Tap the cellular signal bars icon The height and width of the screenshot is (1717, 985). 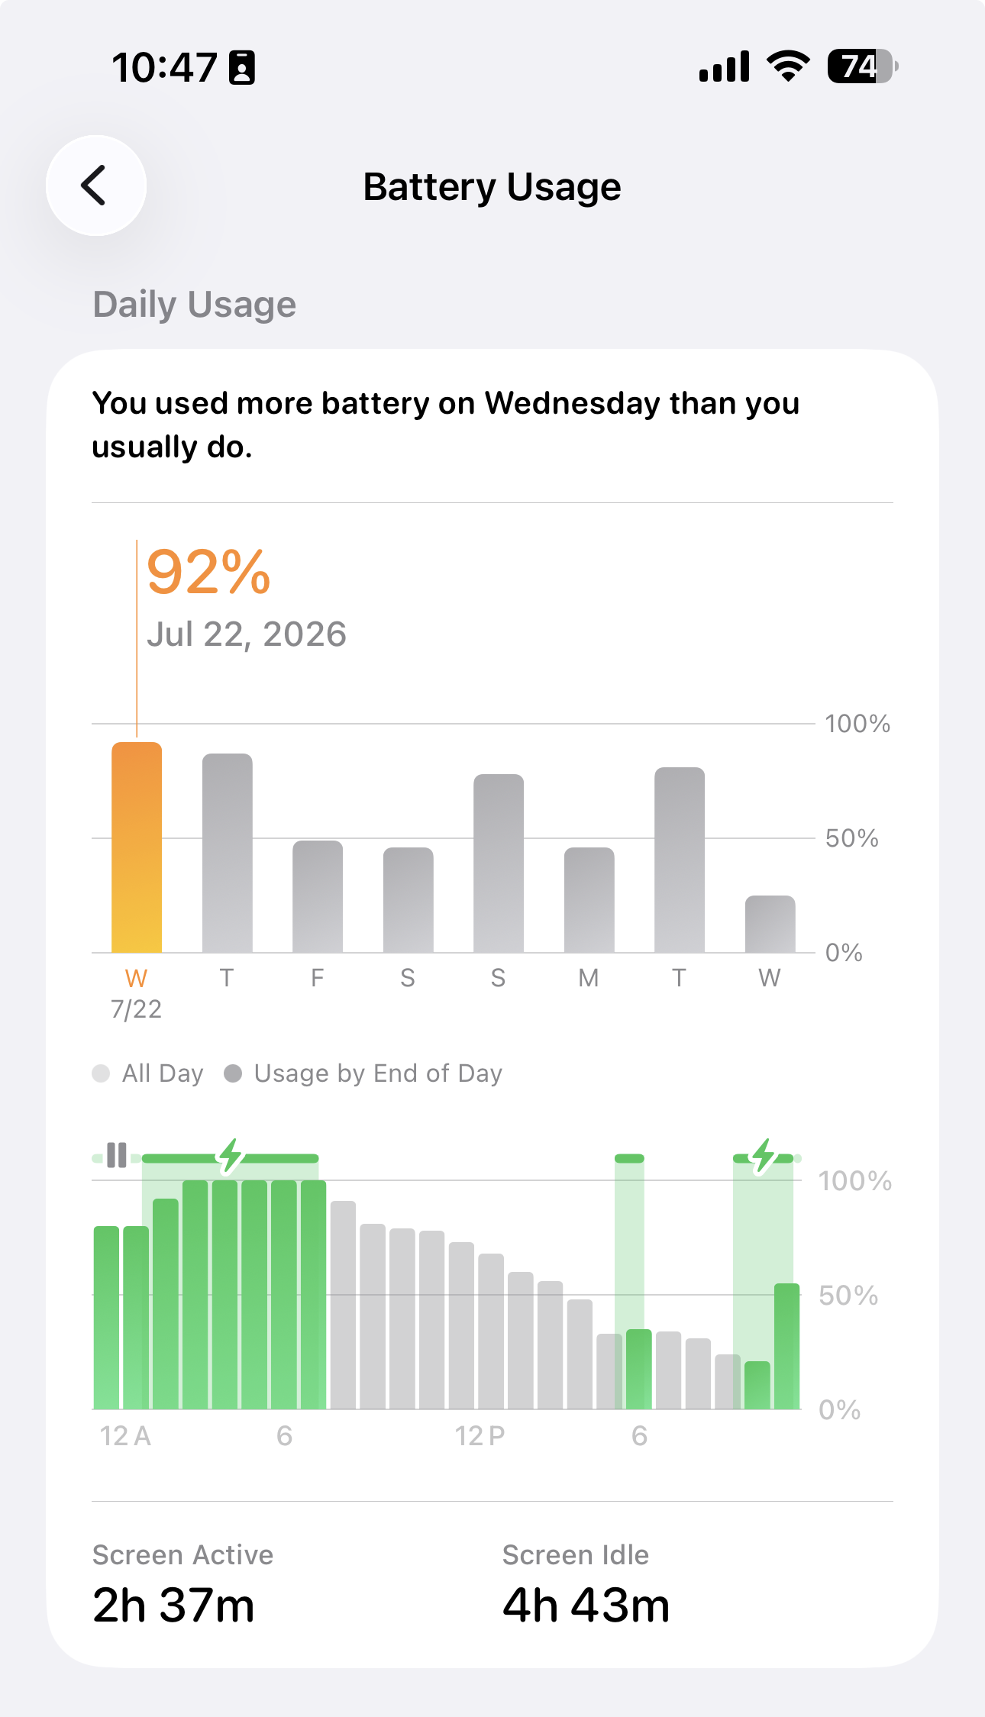point(724,66)
